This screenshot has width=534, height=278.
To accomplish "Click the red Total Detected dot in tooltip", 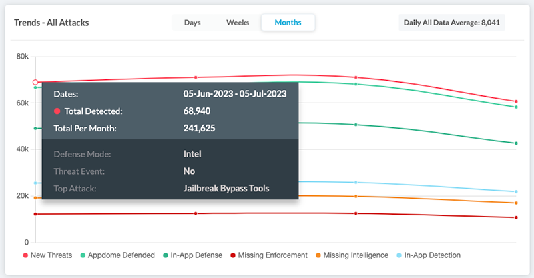I will coord(57,111).
